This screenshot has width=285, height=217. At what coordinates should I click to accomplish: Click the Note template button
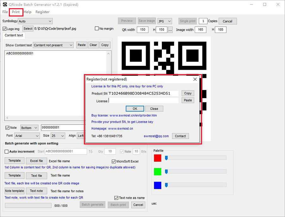tap(14, 191)
